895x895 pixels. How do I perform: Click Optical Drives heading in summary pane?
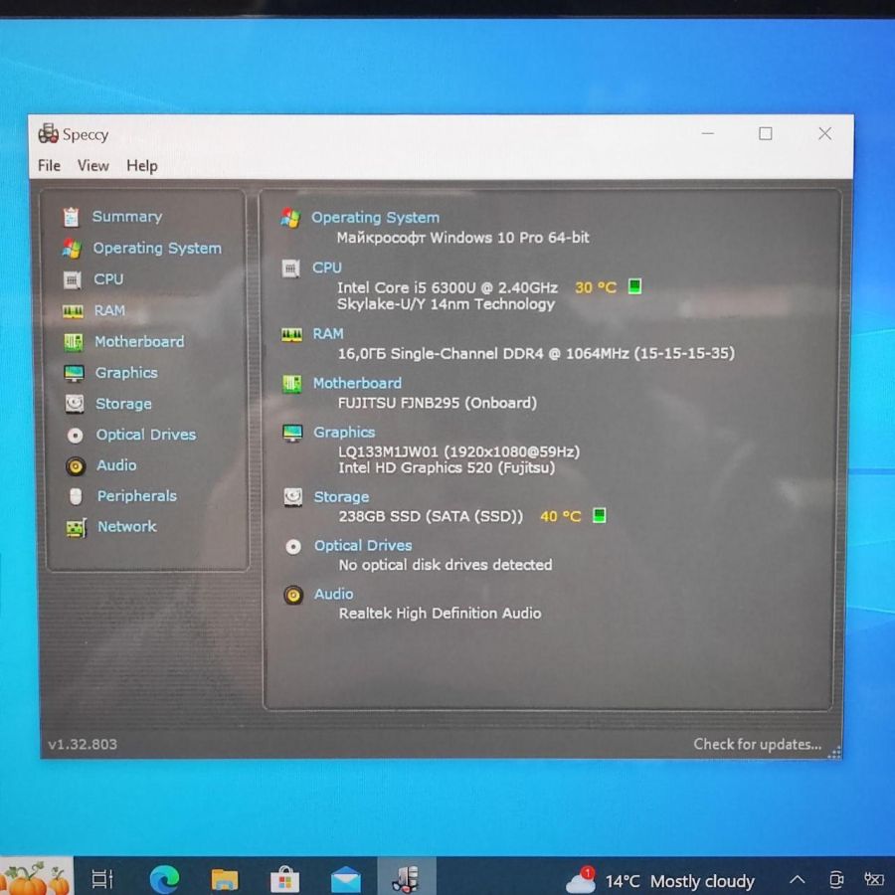tap(363, 546)
